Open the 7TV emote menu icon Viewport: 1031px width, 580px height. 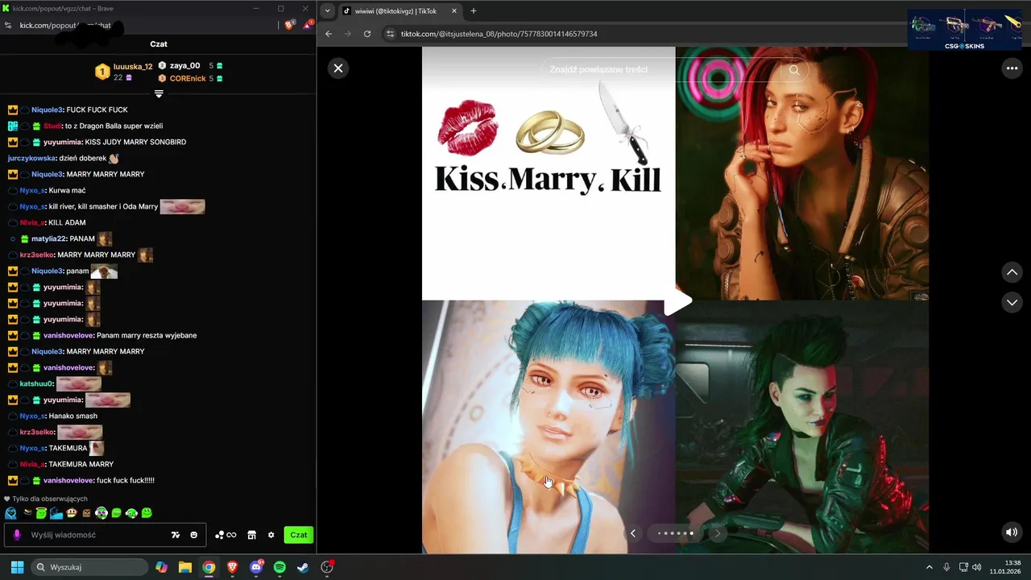point(176,535)
